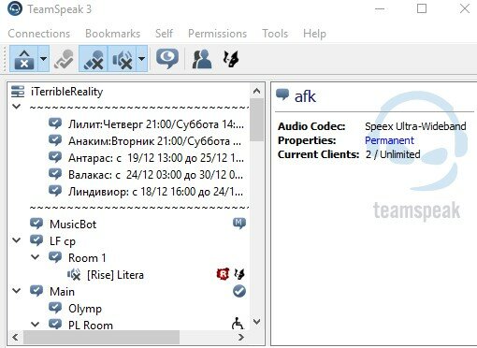Toggle microphone mute in the toolbar

tap(94, 59)
